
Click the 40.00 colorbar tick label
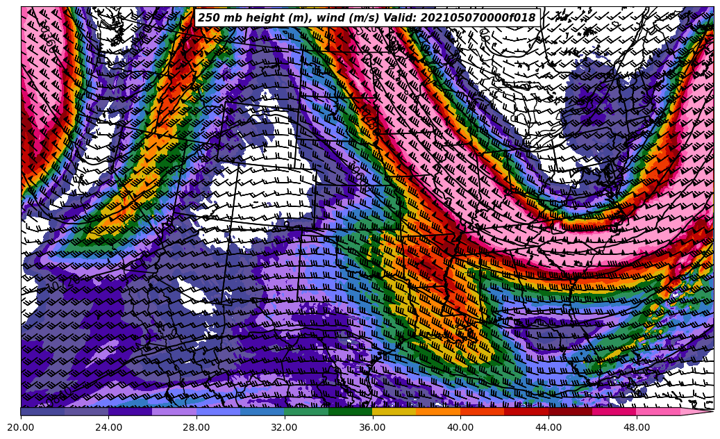[x=460, y=427]
